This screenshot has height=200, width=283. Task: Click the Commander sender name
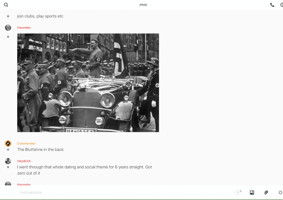coord(26,143)
